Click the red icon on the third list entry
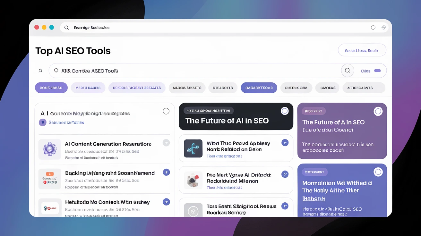Screen dimensions: 421x236 [50, 208]
